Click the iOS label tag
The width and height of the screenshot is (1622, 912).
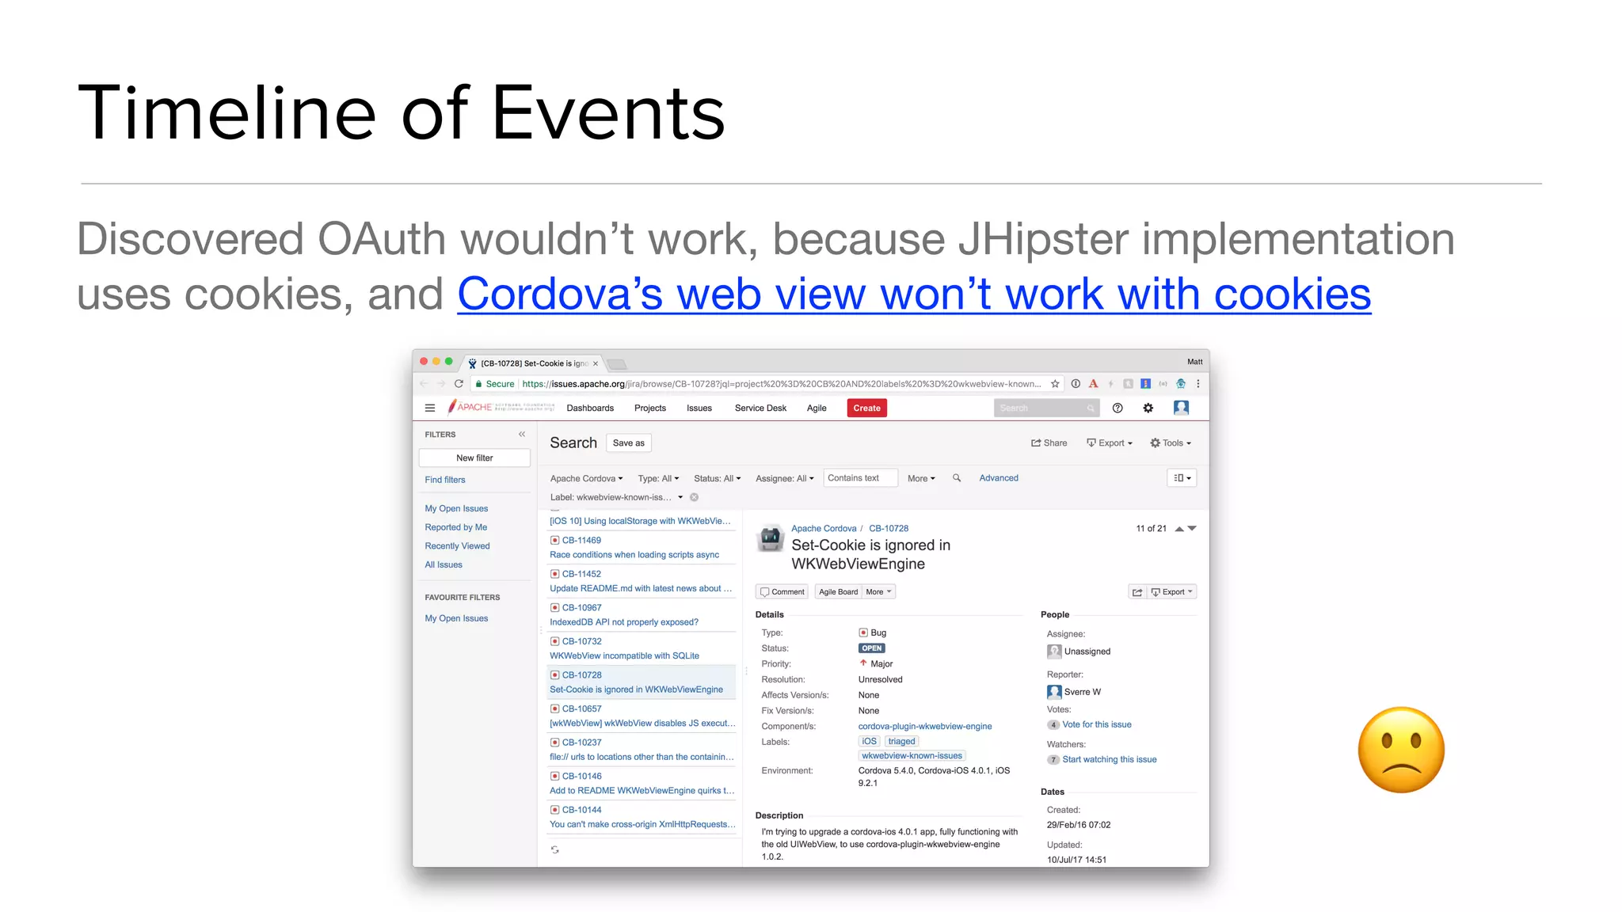pos(869,742)
